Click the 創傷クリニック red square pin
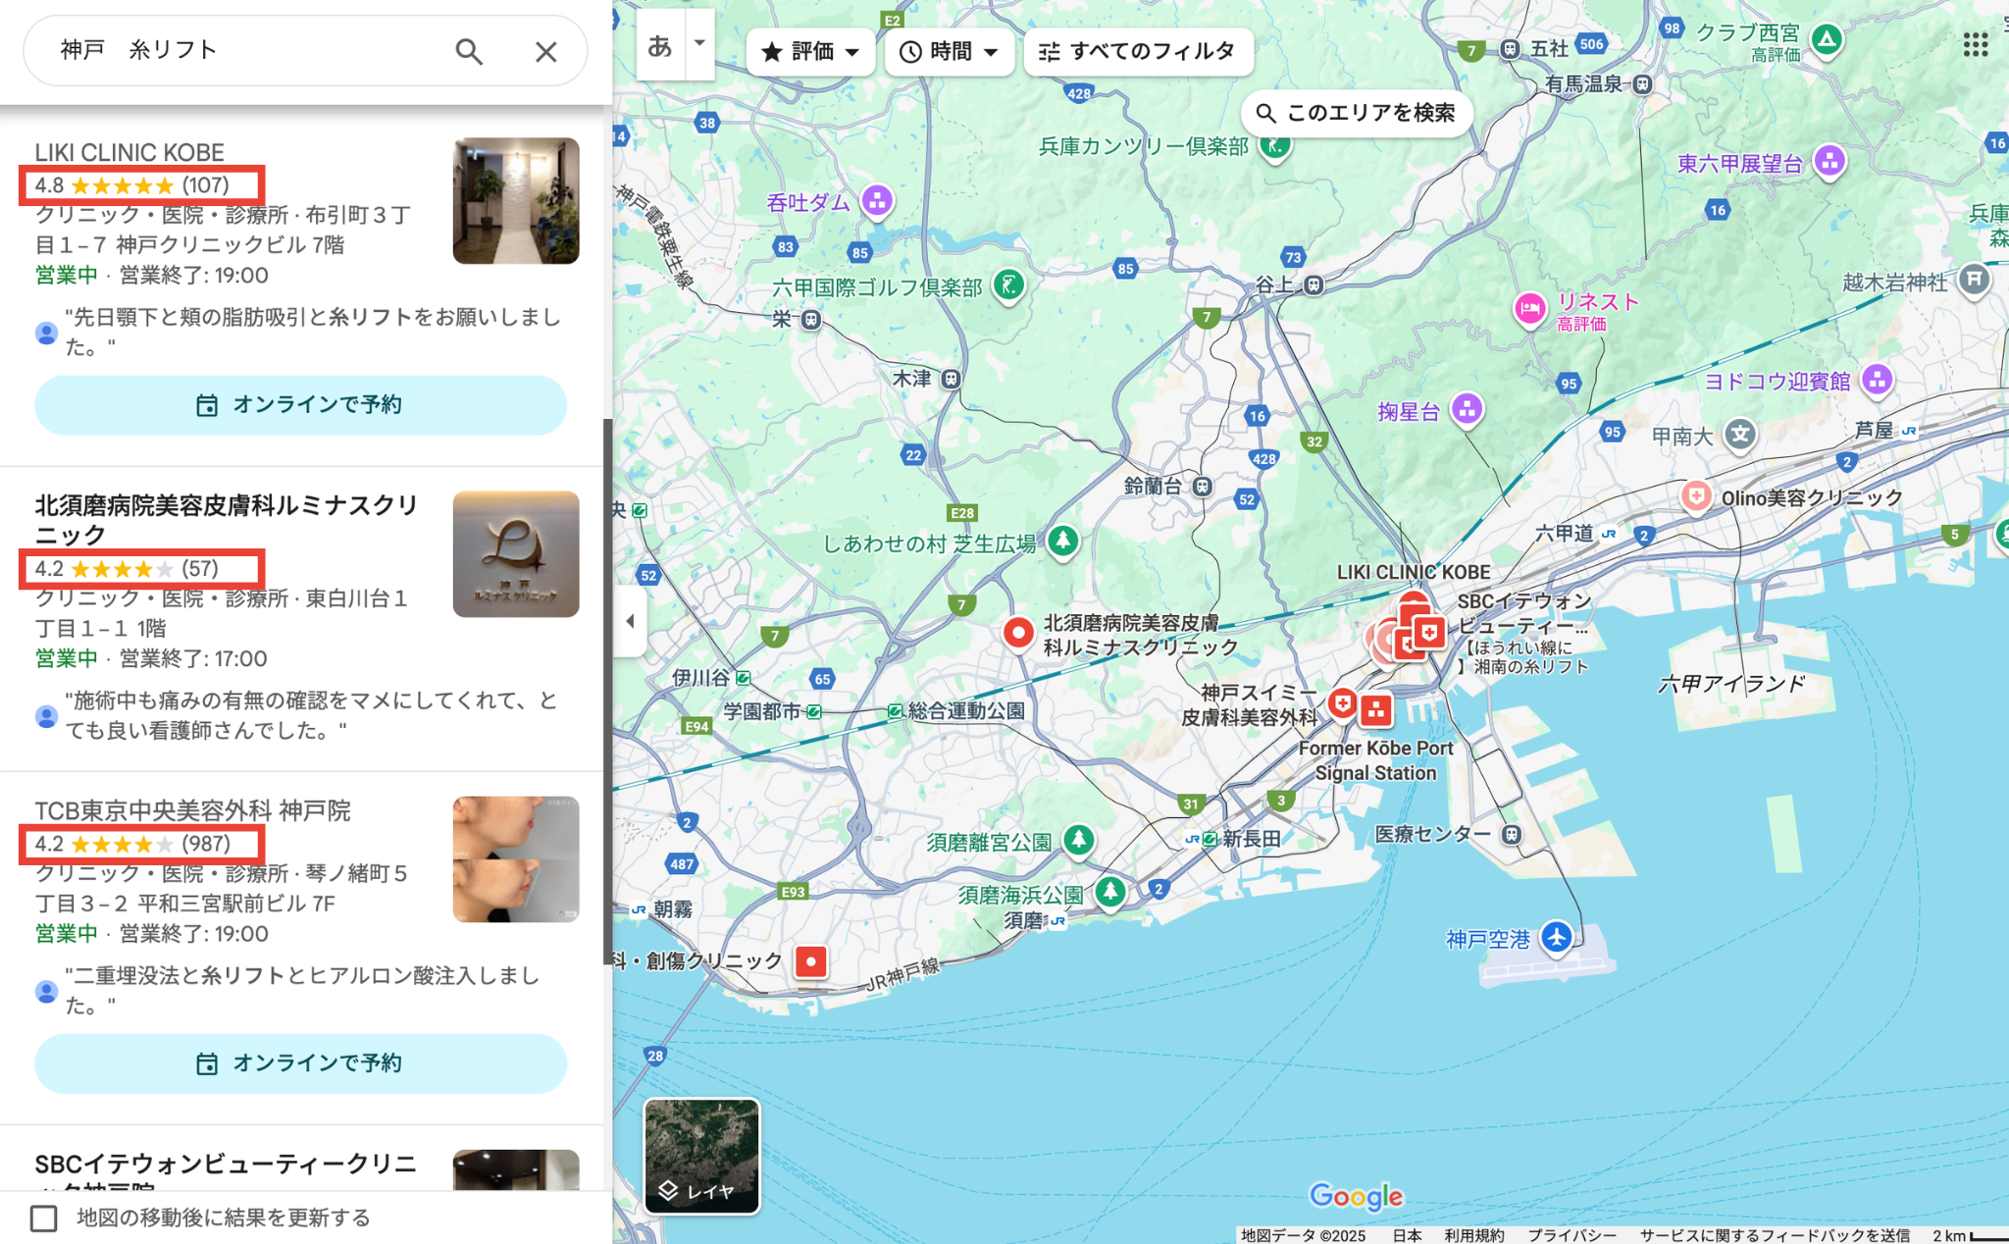Screen dimensions: 2009x1244 [810, 961]
